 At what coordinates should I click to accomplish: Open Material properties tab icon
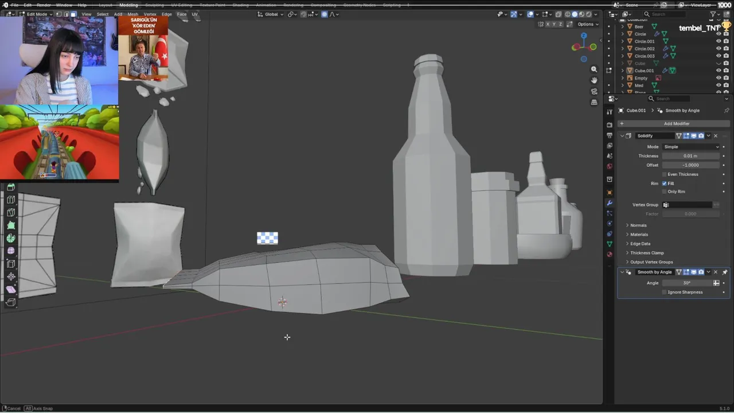[x=610, y=254]
